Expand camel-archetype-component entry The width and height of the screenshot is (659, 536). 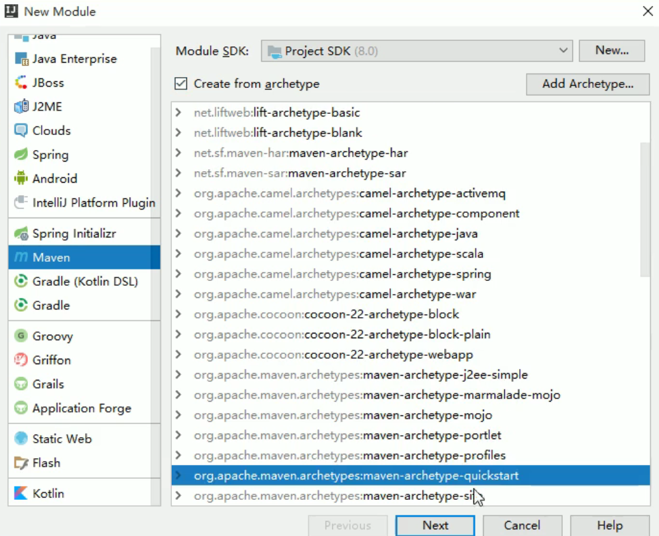click(x=178, y=213)
